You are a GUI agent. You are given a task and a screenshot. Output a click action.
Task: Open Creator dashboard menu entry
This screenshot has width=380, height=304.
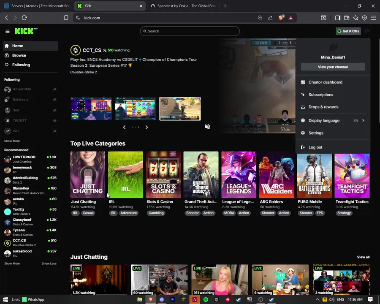coord(333,82)
